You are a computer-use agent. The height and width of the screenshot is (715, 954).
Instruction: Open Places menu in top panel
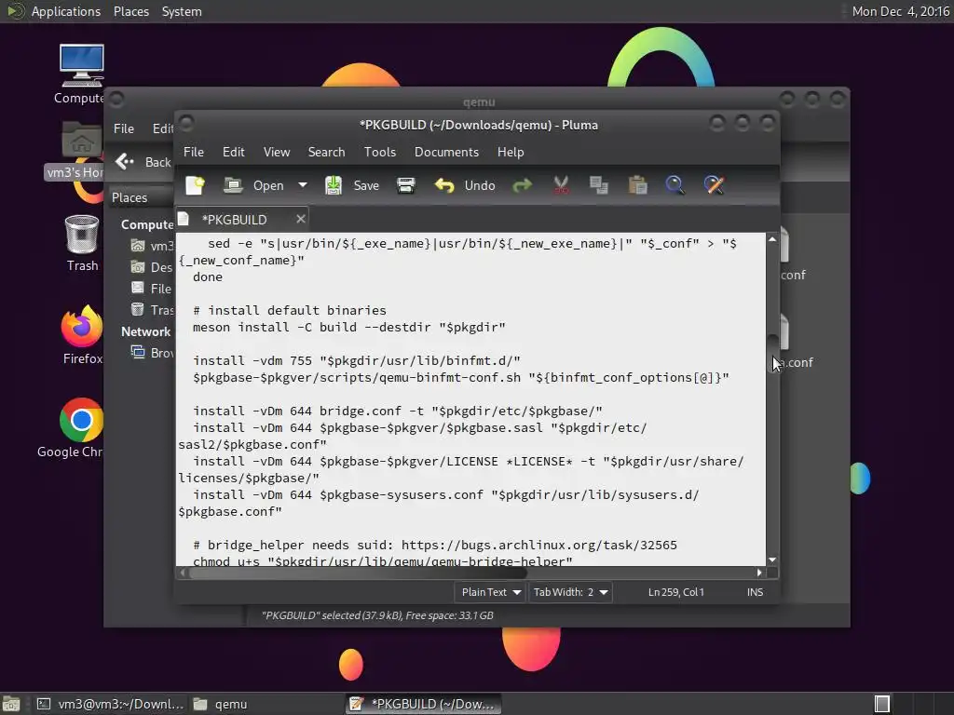click(x=130, y=11)
